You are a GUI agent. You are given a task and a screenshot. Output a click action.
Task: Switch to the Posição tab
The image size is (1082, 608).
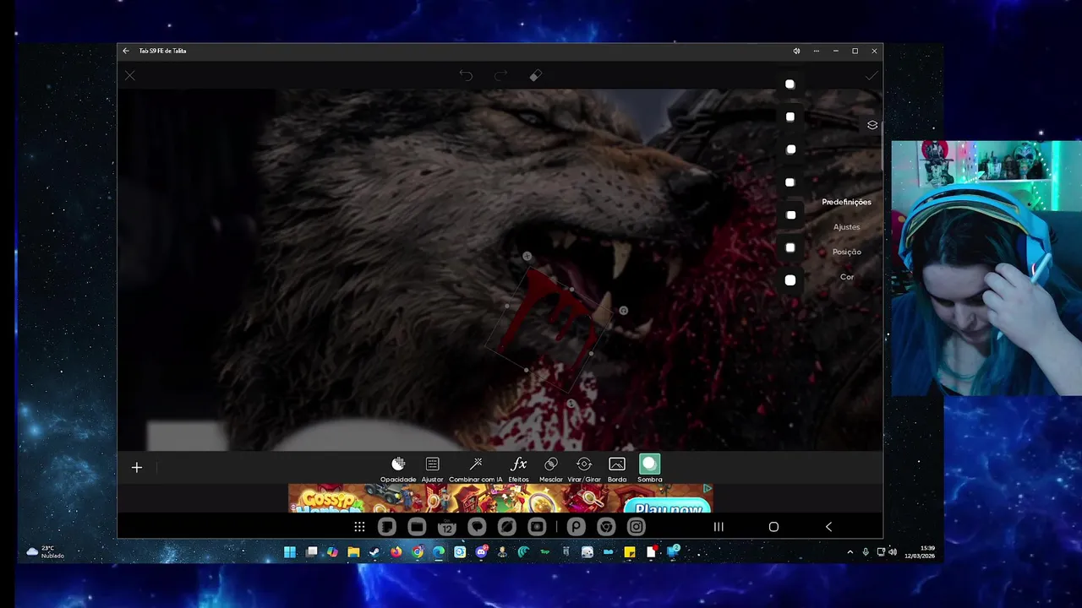[x=846, y=252]
